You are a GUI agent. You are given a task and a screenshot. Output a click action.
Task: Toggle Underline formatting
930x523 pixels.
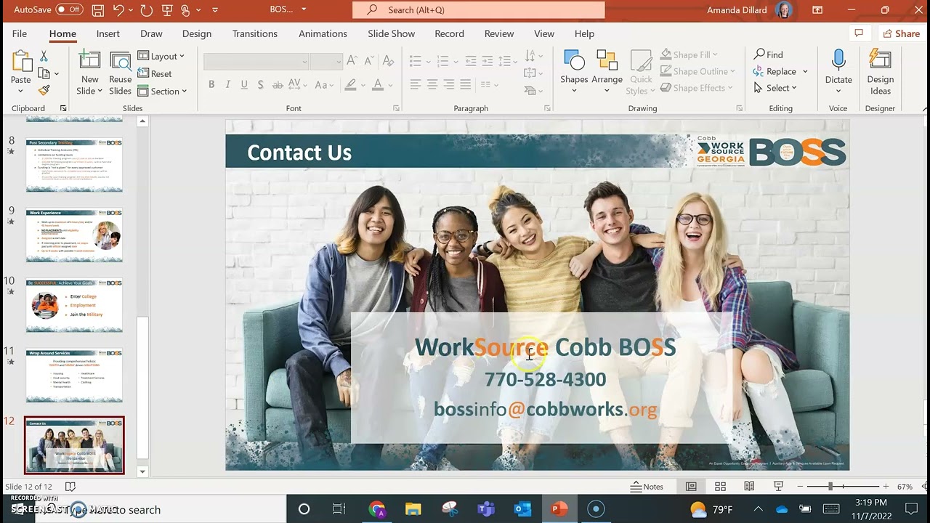click(x=243, y=85)
